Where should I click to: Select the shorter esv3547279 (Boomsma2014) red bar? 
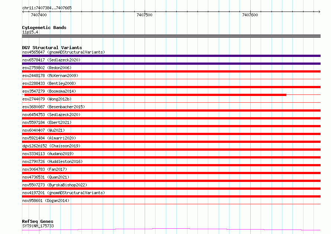coord(155,95)
